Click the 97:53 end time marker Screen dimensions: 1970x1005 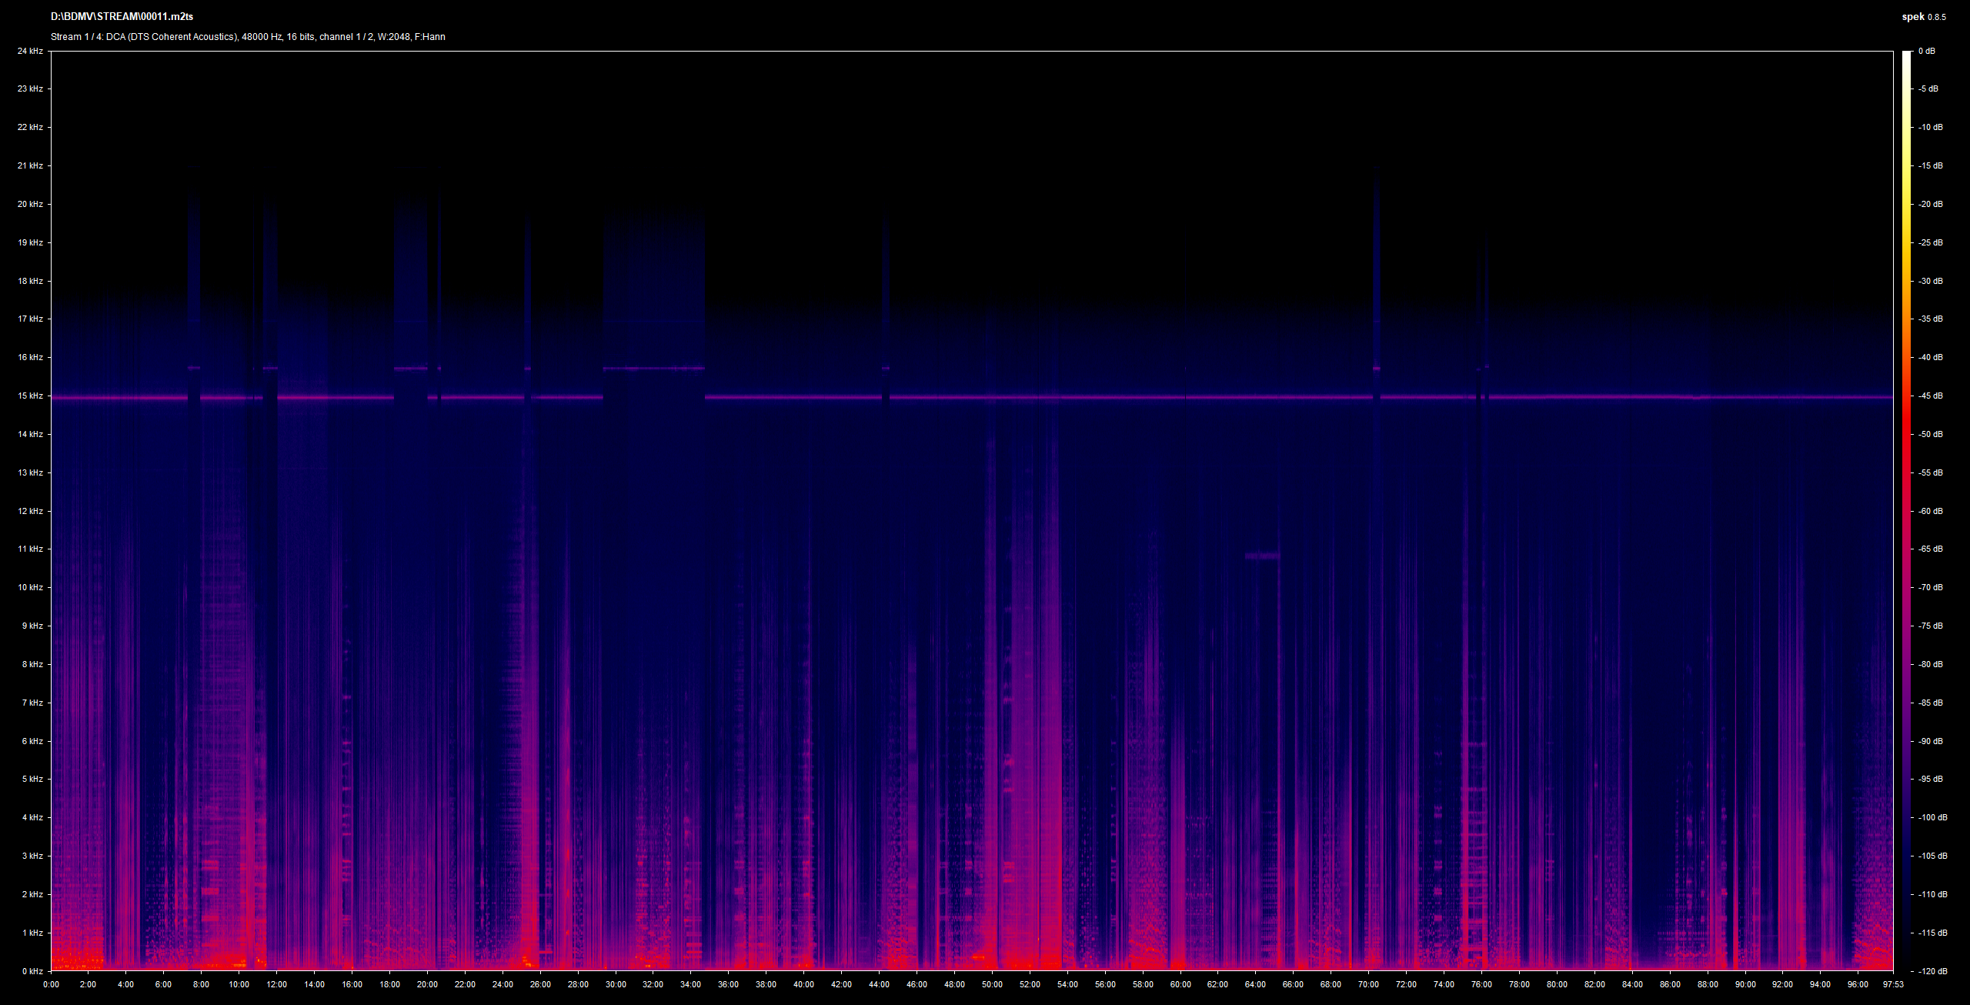pyautogui.click(x=1892, y=984)
